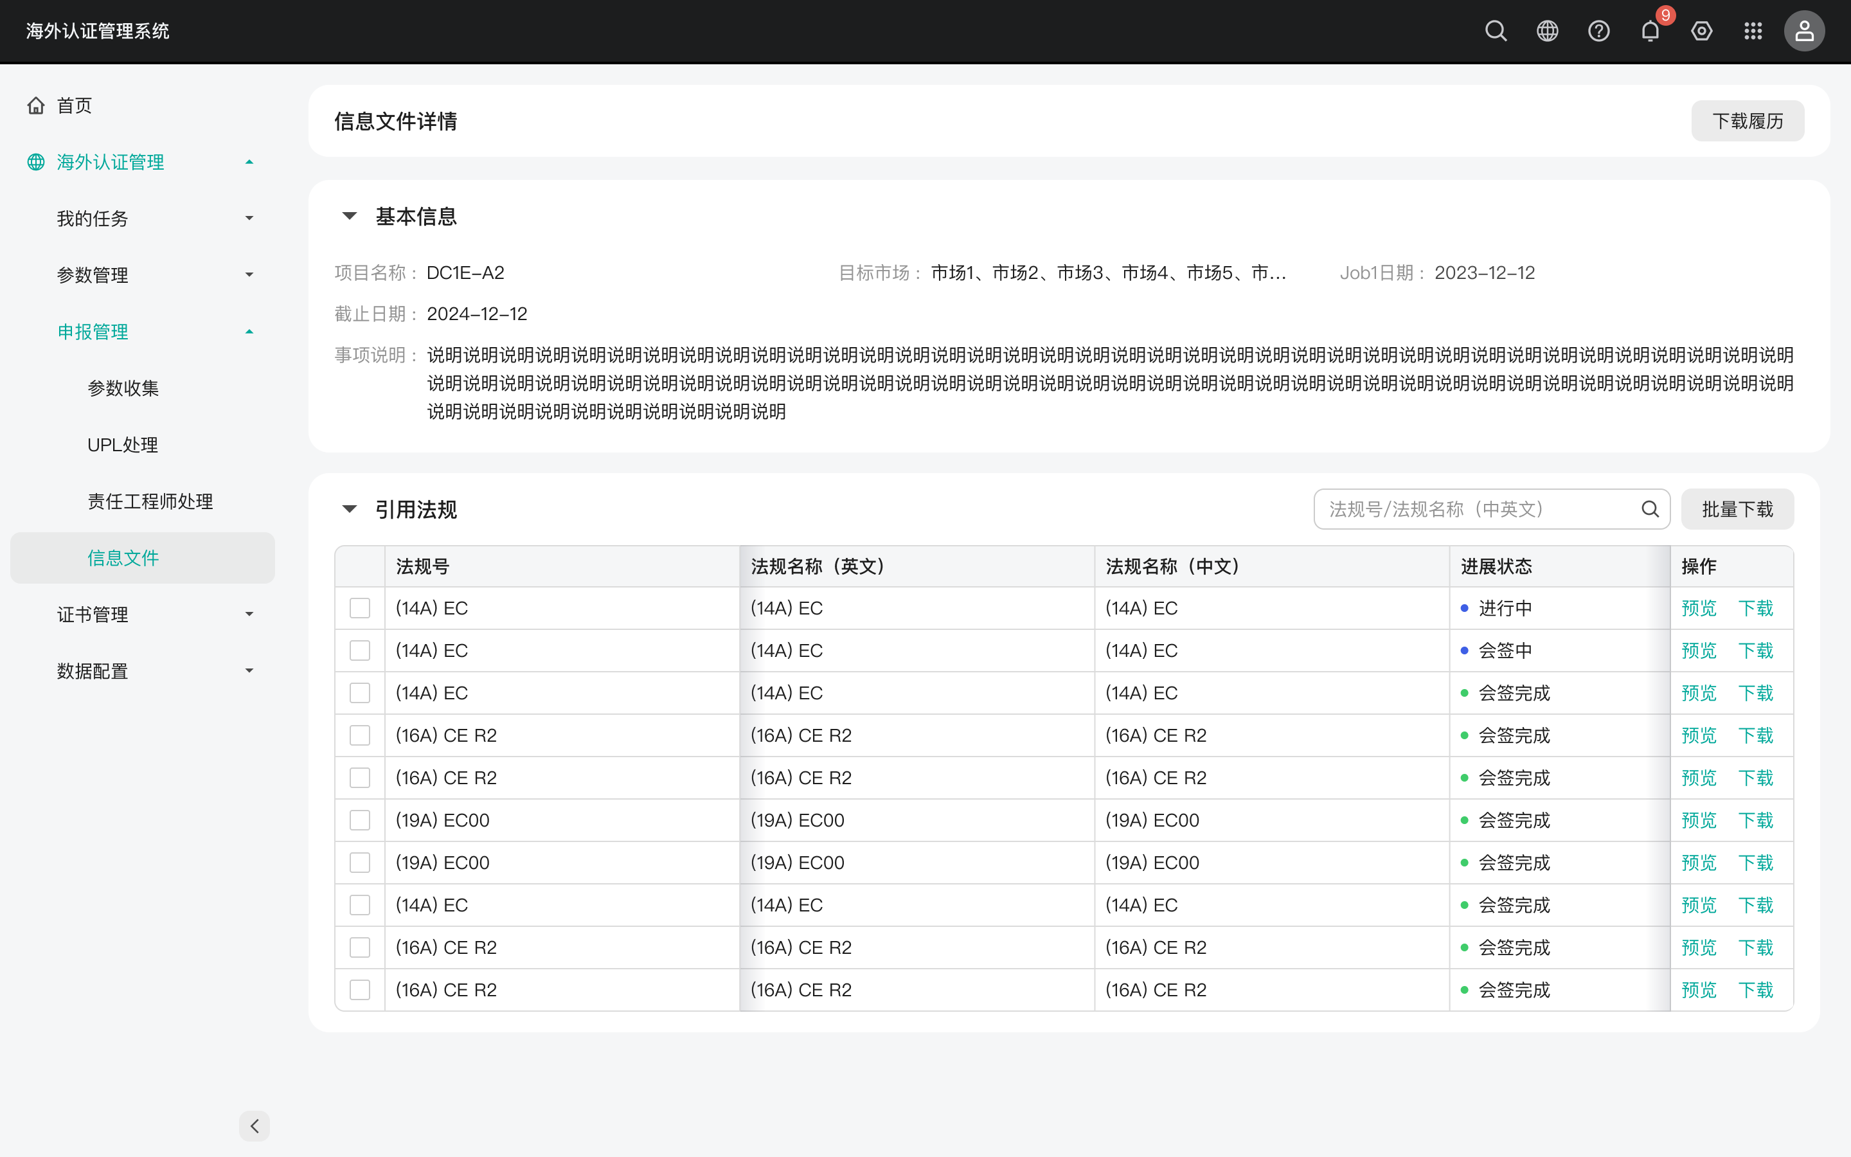The image size is (1851, 1157).
Task: Open the settings gear icon in header
Action: coord(1701,31)
